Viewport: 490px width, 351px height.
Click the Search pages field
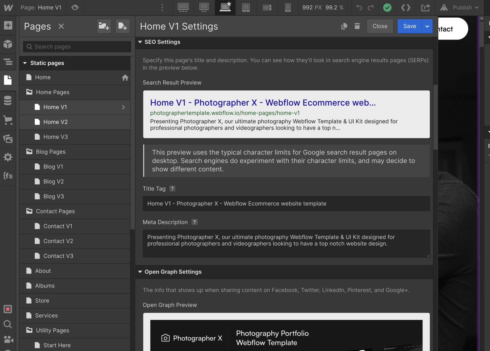click(77, 46)
